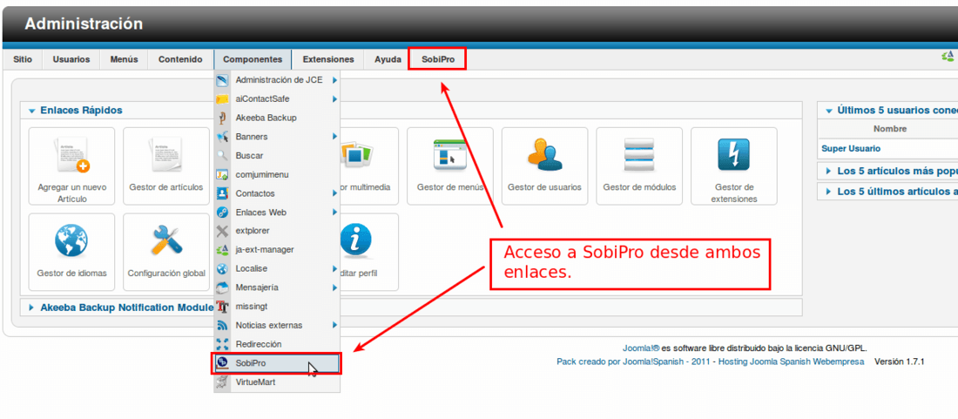The image size is (958, 419).
Task: Click the Administración de JCE menu icon
Action: click(222, 80)
